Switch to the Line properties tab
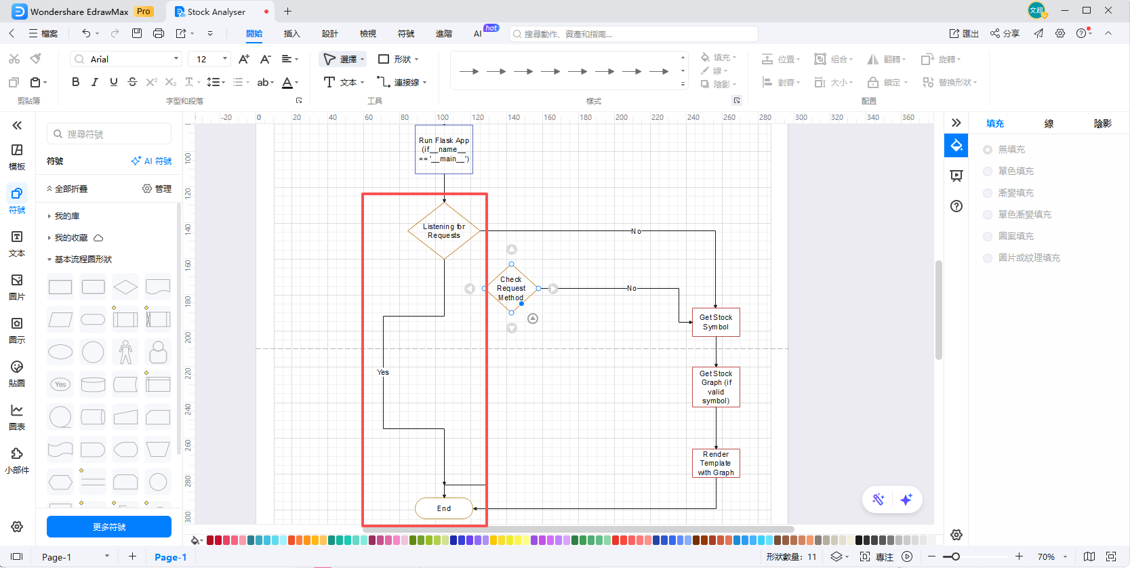Screen dimensions: 1130x568 click(x=1049, y=123)
